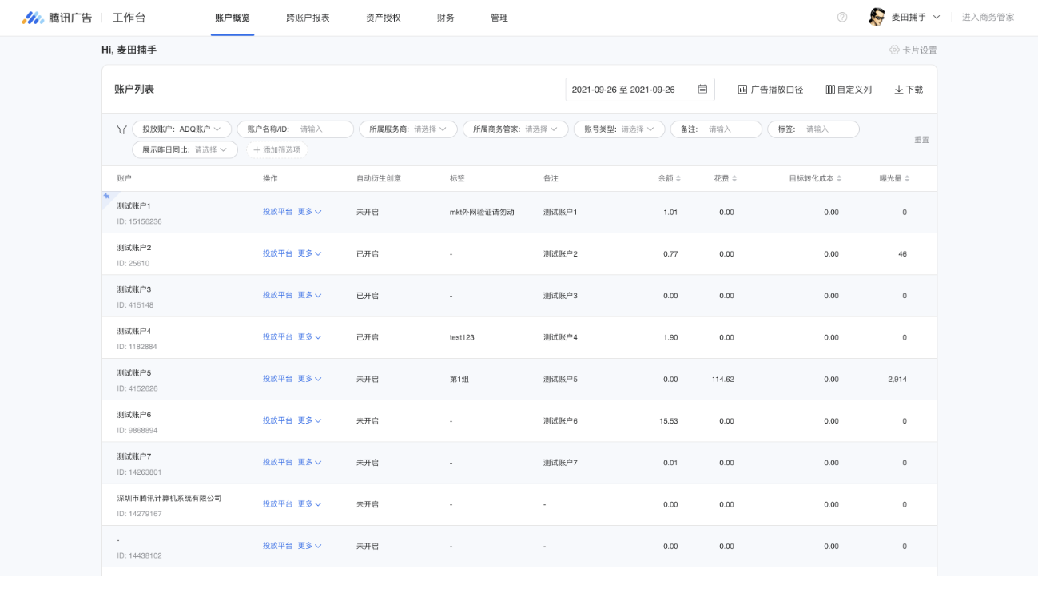Expand 更多 menu for 测试账户4
This screenshot has width=1038, height=597.
tap(310, 336)
